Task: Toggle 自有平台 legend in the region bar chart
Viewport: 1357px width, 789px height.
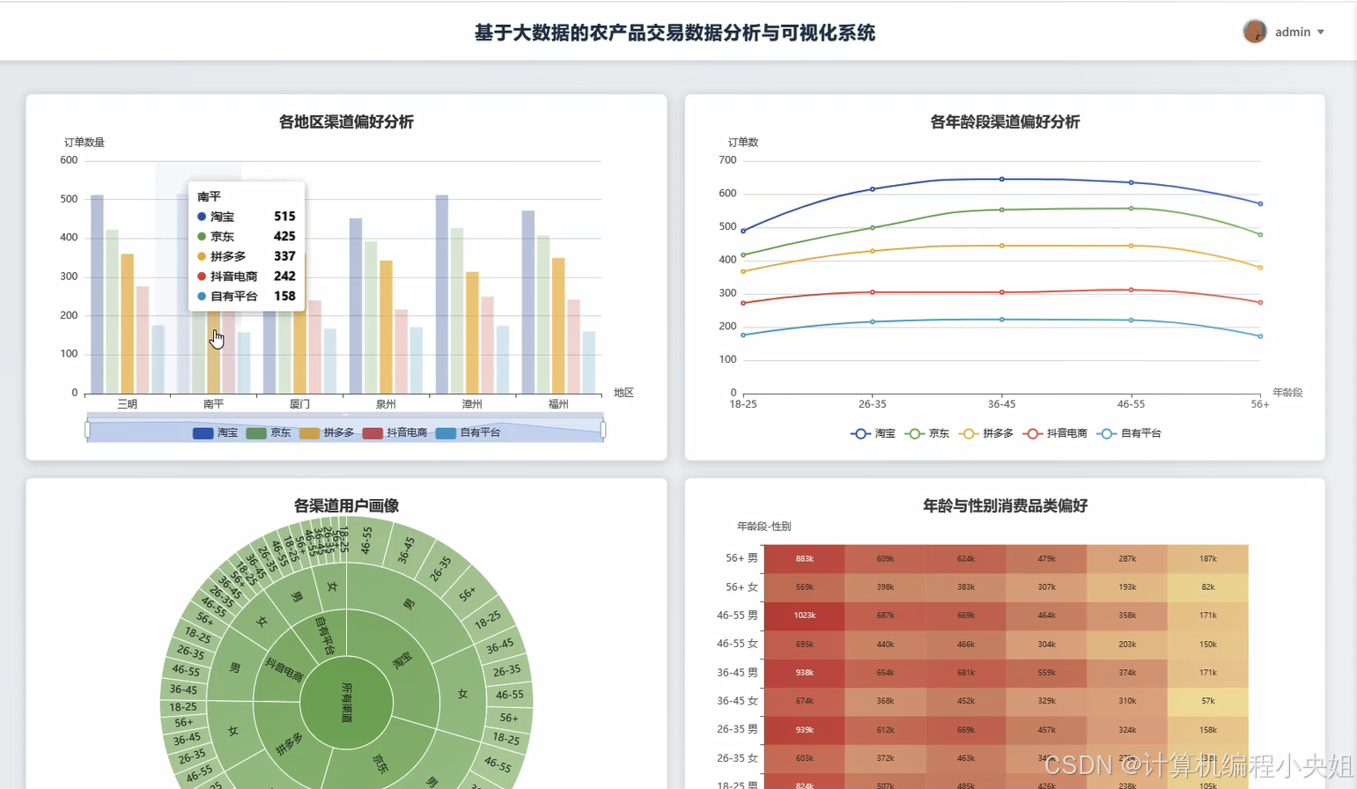Action: [x=468, y=432]
